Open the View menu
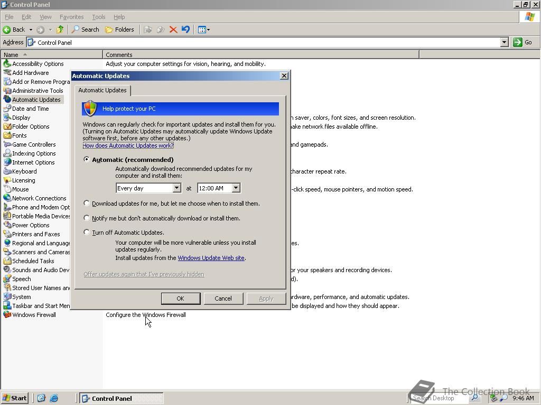 45,17
